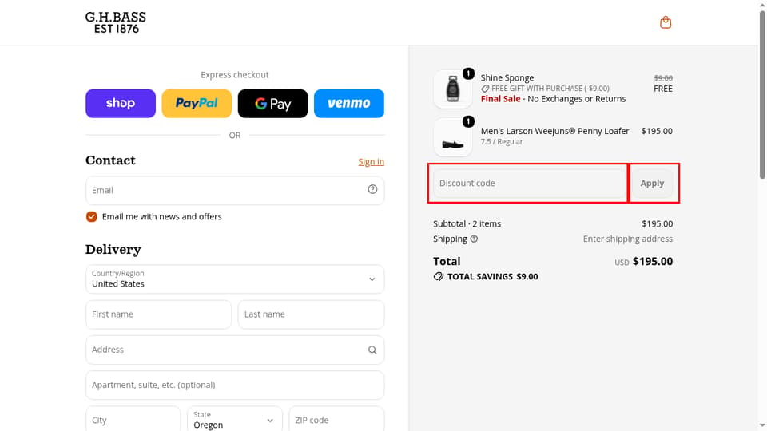
Task: Click the Penny Loafer product thumbnail
Action: pos(453,137)
